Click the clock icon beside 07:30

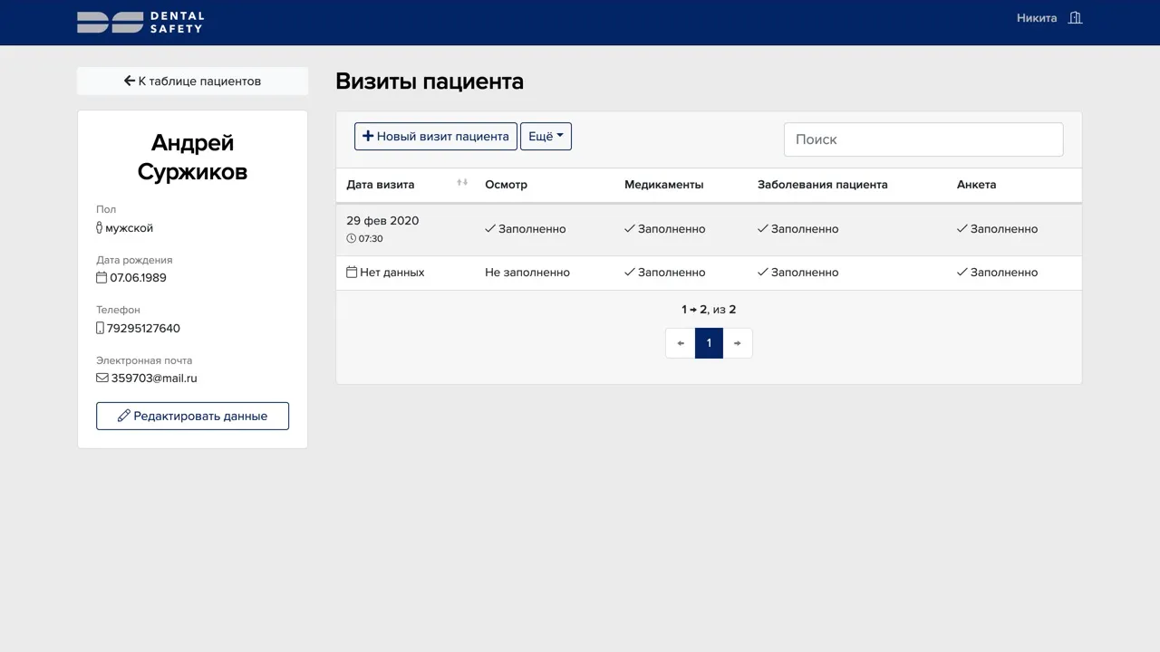coord(351,237)
